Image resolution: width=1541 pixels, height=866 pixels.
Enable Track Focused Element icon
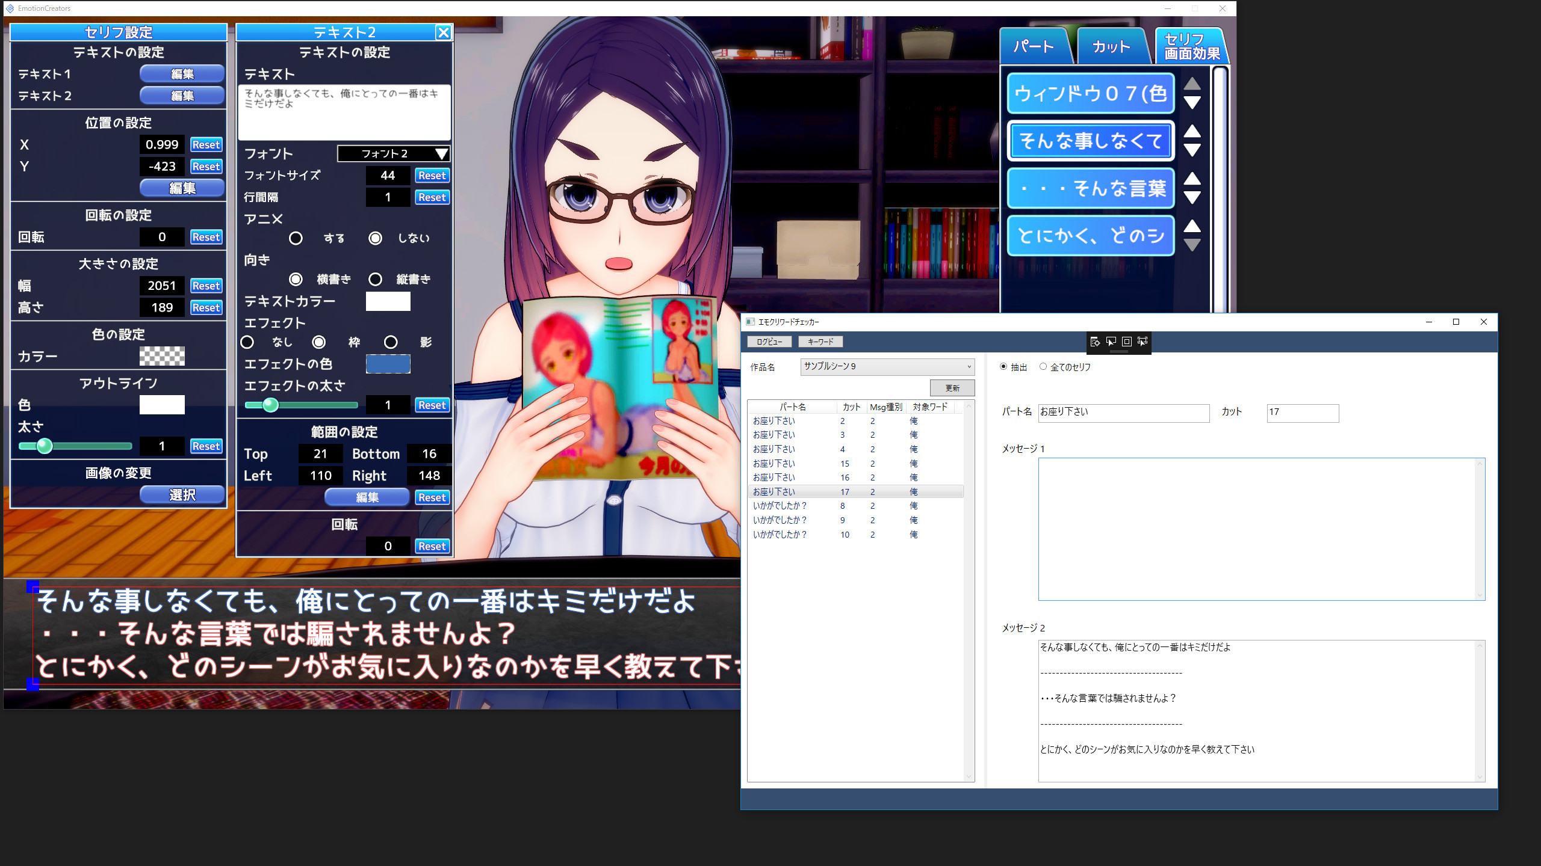[1142, 342]
